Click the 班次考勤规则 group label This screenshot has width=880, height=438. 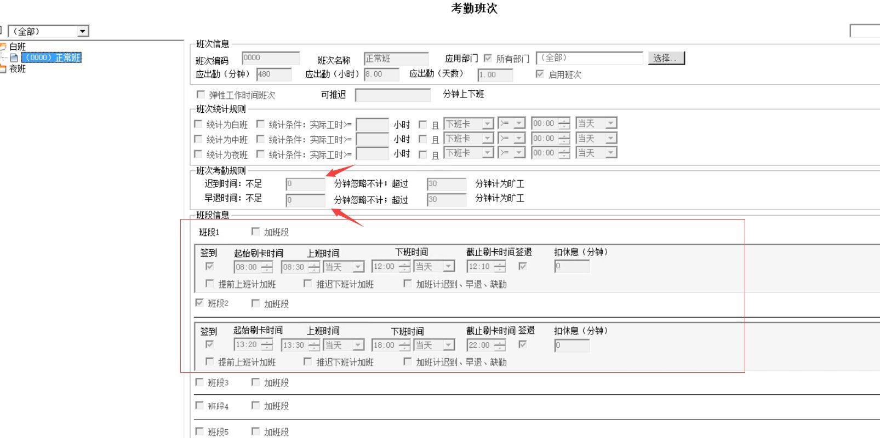221,170
